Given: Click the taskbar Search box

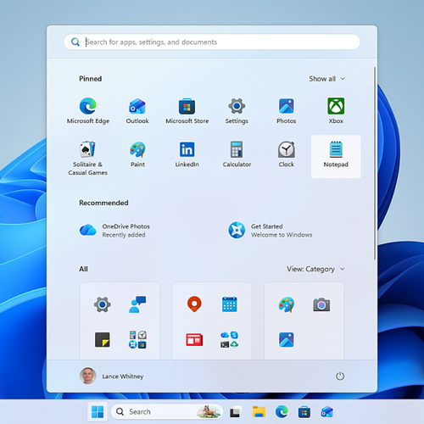Looking at the screenshot, I should [167, 412].
